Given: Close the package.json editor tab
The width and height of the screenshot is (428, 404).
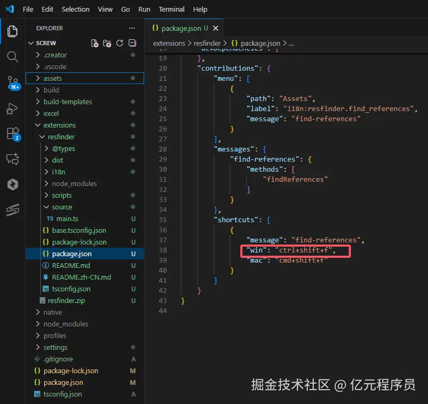Looking at the screenshot, I should [215, 28].
